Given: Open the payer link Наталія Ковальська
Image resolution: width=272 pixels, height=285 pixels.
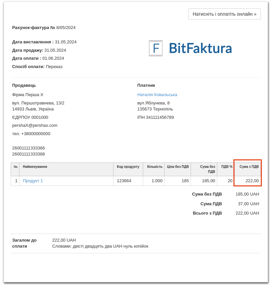Looking at the screenshot, I should [x=157, y=95].
